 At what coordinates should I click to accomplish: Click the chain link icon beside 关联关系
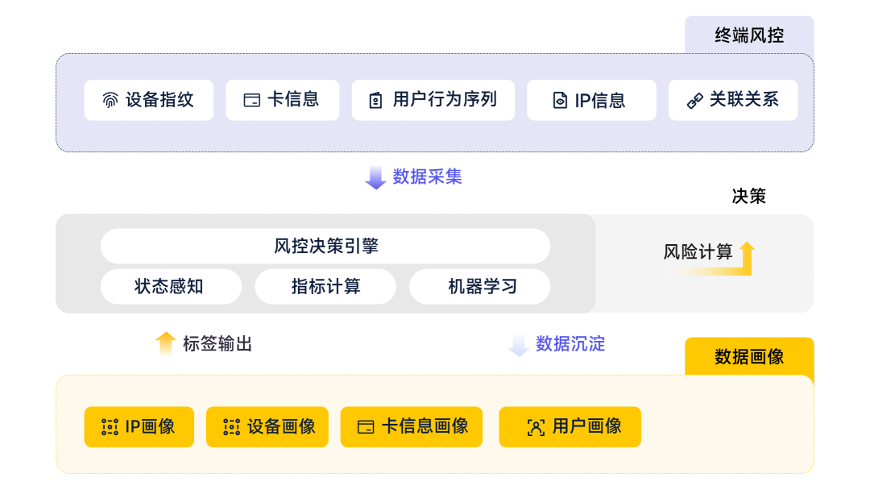(x=694, y=101)
